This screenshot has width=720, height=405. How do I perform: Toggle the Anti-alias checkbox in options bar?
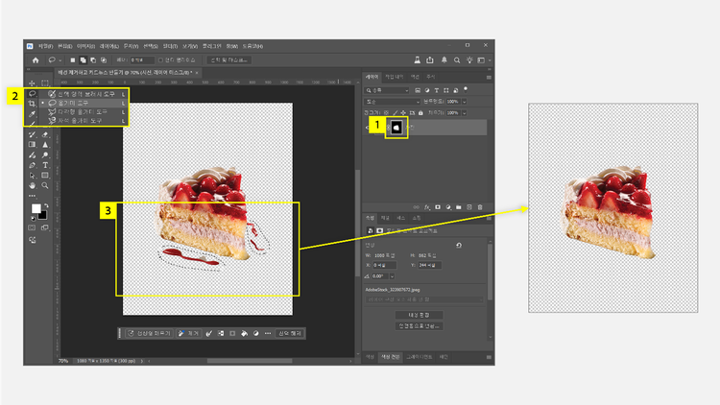[160, 60]
